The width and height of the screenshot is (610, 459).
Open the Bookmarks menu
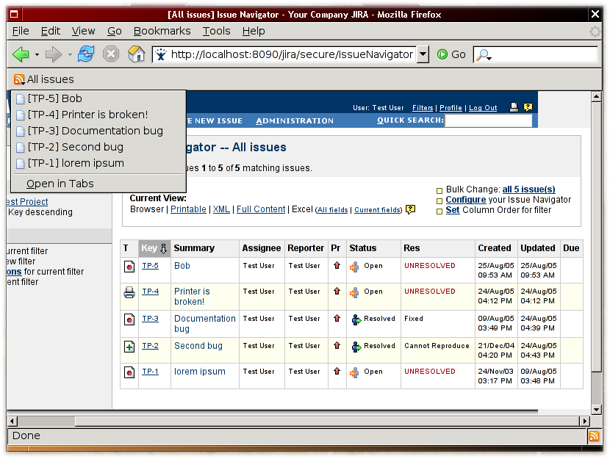(x=162, y=31)
